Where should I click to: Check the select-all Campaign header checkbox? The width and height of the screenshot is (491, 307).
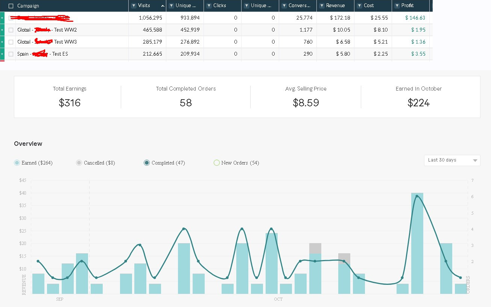[x=11, y=6]
